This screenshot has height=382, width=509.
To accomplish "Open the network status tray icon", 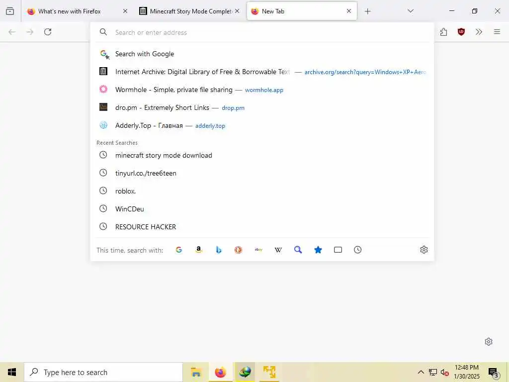I will point(433,372).
